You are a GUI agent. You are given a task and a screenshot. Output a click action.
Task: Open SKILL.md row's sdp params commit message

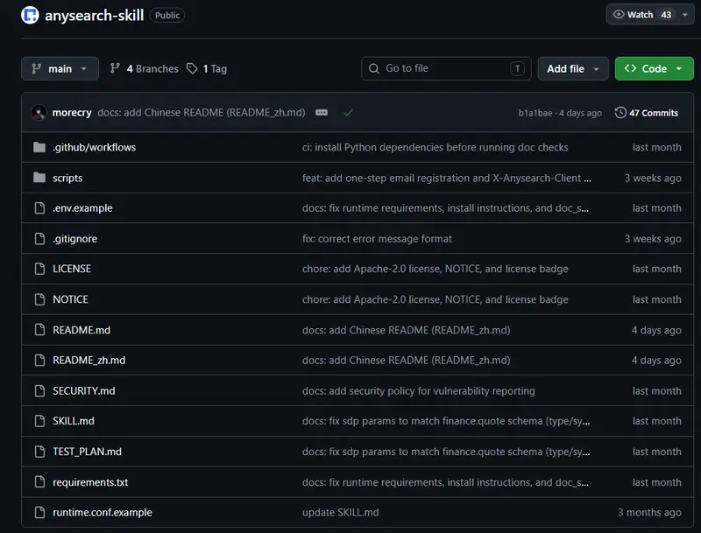pyautogui.click(x=446, y=421)
